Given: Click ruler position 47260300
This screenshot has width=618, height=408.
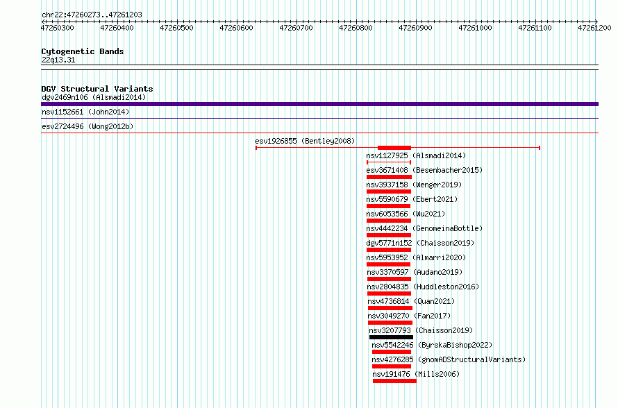Looking at the screenshot, I should coord(57,28).
